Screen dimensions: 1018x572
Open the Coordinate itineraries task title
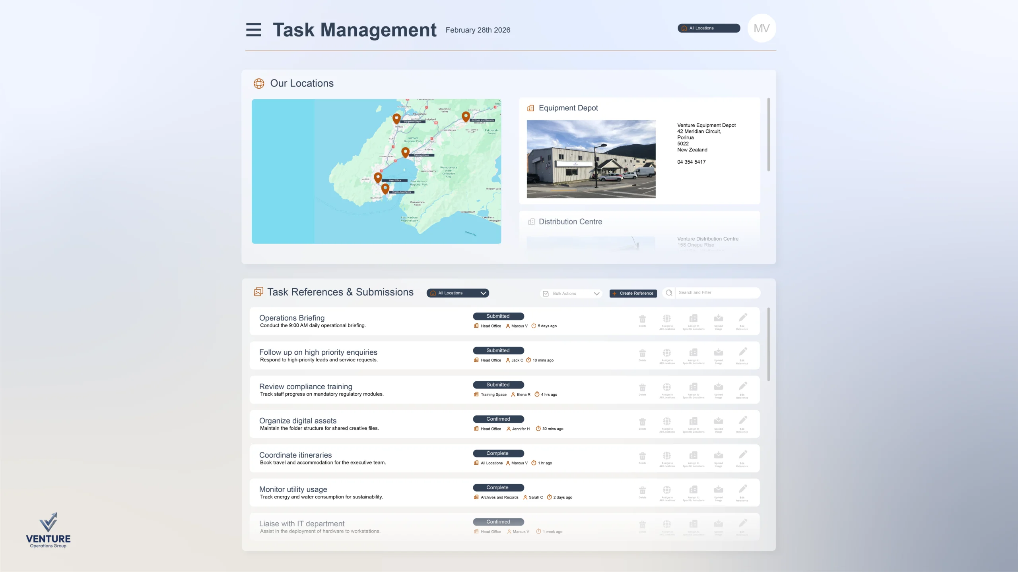coord(295,455)
